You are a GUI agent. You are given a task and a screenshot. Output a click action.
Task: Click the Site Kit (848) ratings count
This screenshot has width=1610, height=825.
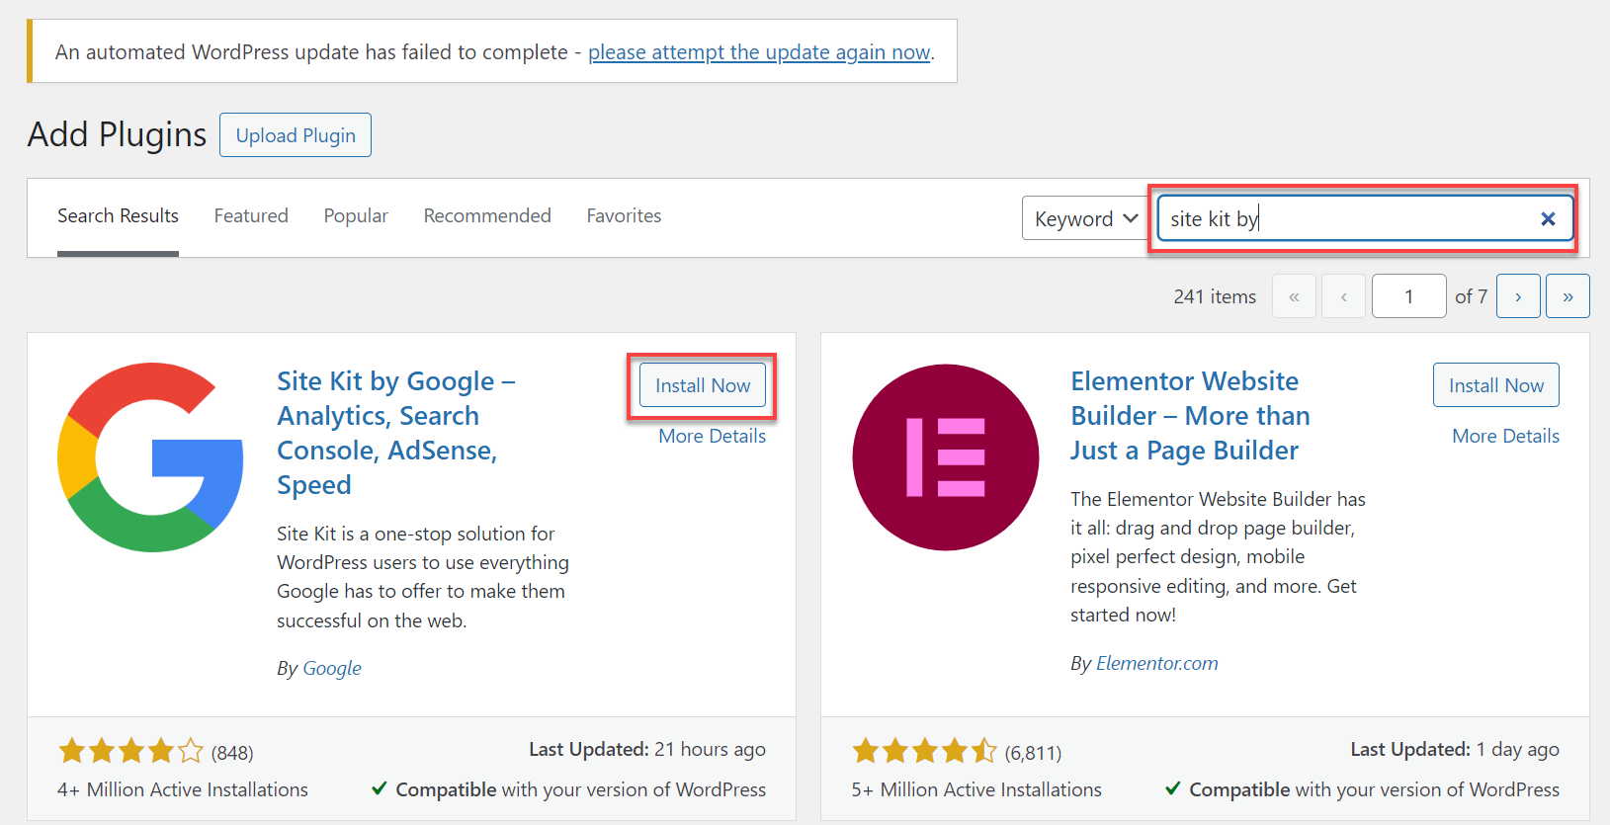(232, 753)
